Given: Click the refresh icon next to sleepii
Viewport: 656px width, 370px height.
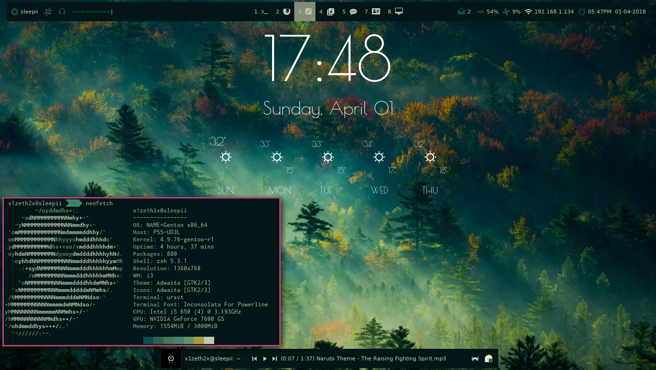Looking at the screenshot, I should (48, 12).
